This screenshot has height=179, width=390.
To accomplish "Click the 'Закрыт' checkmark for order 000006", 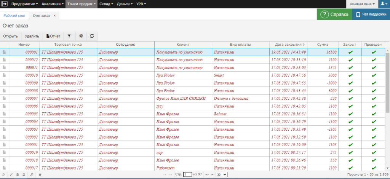I will (x=350, y=106).
